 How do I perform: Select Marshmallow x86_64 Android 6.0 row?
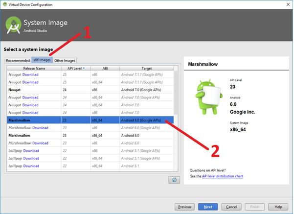(x=90, y=135)
